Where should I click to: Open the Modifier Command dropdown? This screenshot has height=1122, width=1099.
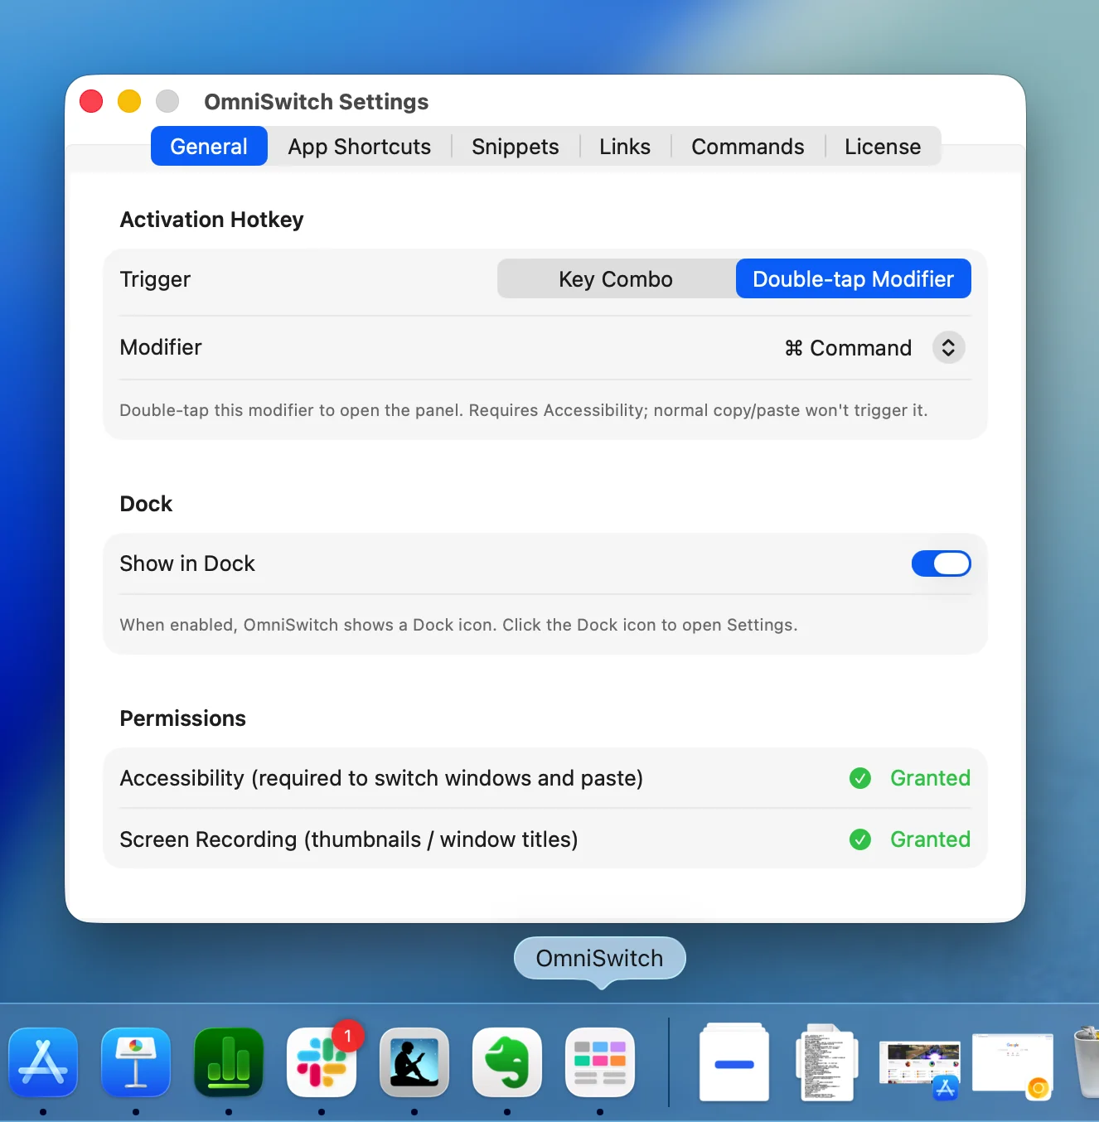pyautogui.click(x=874, y=348)
